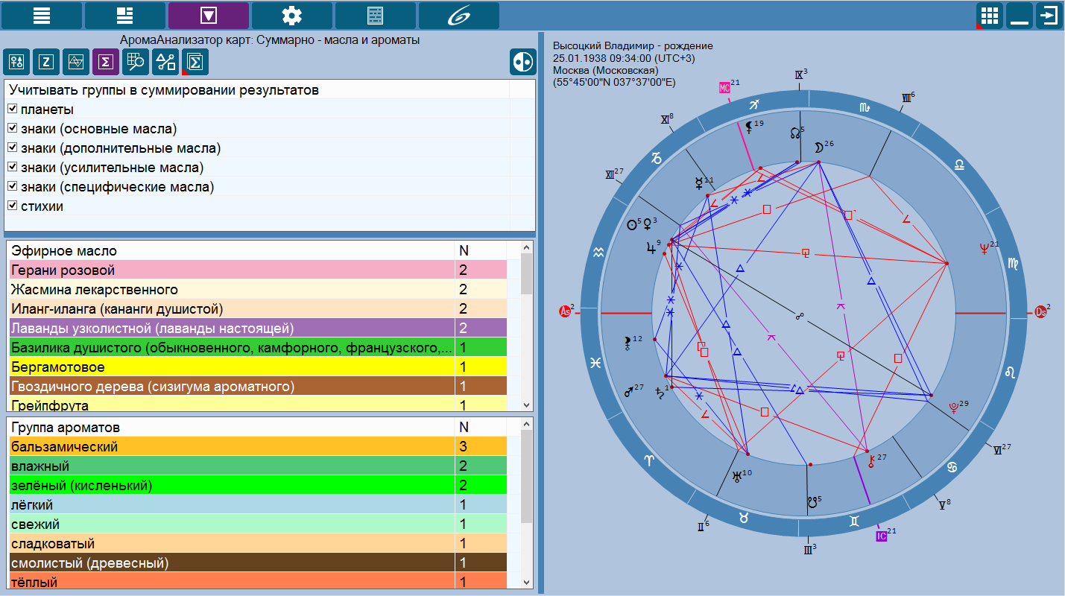Open the table search magnifier icon
The image size is (1065, 596).
coord(136,63)
